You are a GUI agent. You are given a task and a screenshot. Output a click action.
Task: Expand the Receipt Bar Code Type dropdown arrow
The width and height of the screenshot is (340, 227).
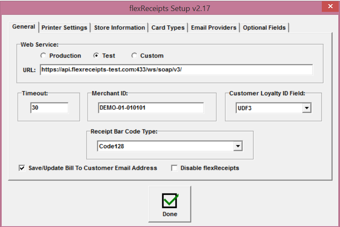[238, 146]
